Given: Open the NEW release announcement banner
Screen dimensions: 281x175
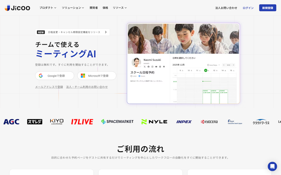Looking at the screenshot, I should (x=73, y=32).
